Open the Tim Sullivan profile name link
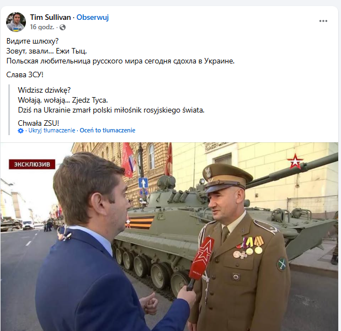This screenshot has height=331, width=341. (x=50, y=18)
